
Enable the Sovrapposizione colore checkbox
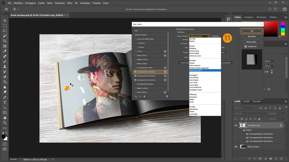(x=135, y=67)
